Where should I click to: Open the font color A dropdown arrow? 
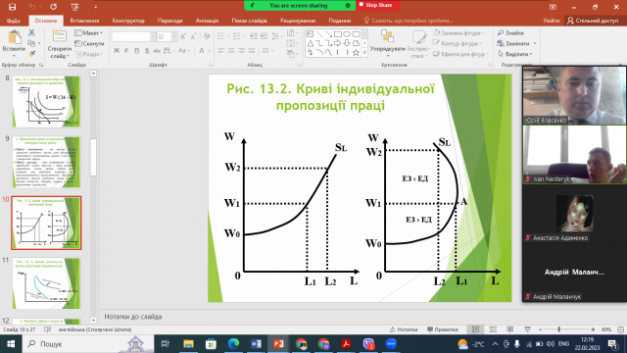tap(209, 50)
